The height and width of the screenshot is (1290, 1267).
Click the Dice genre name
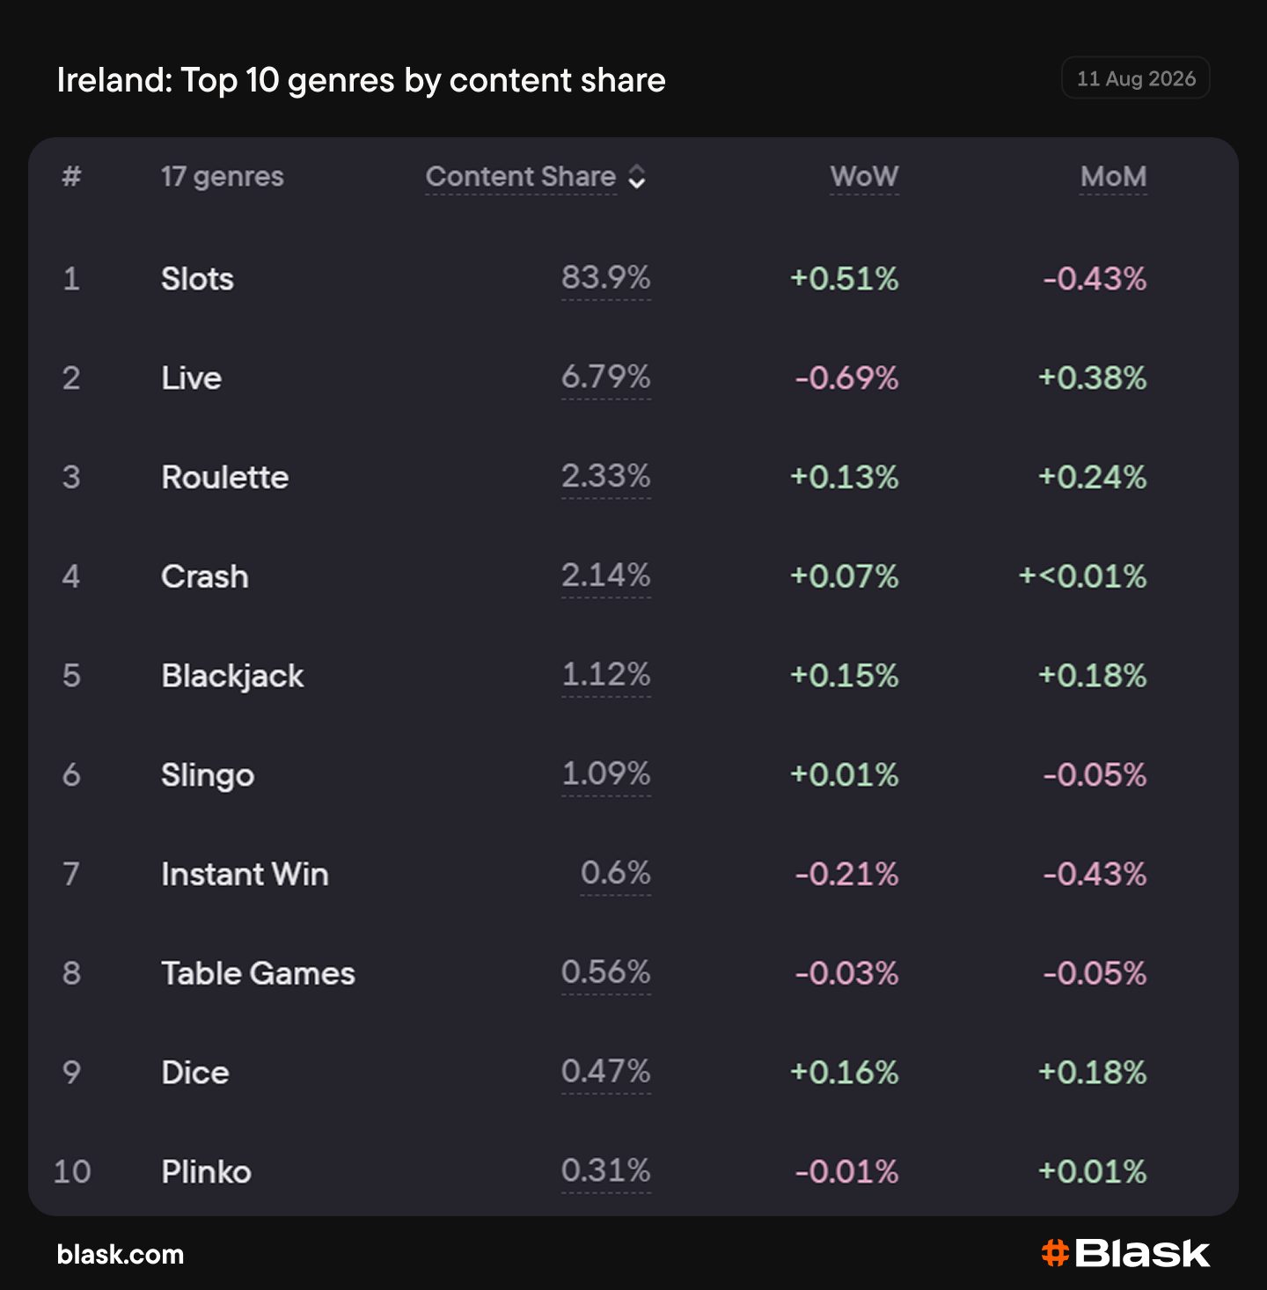[195, 1073]
